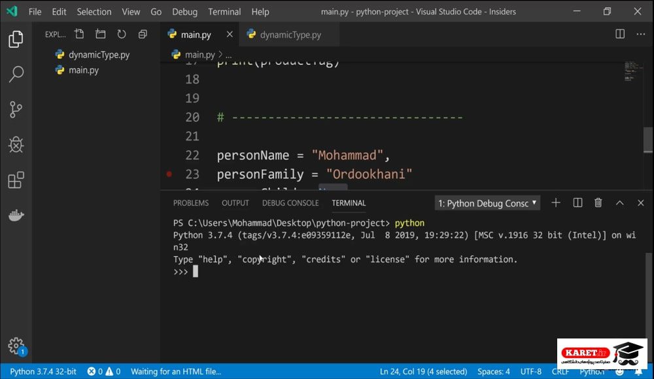
Task: Click Ln 24, Col 19 cursor position
Action: pos(423,372)
